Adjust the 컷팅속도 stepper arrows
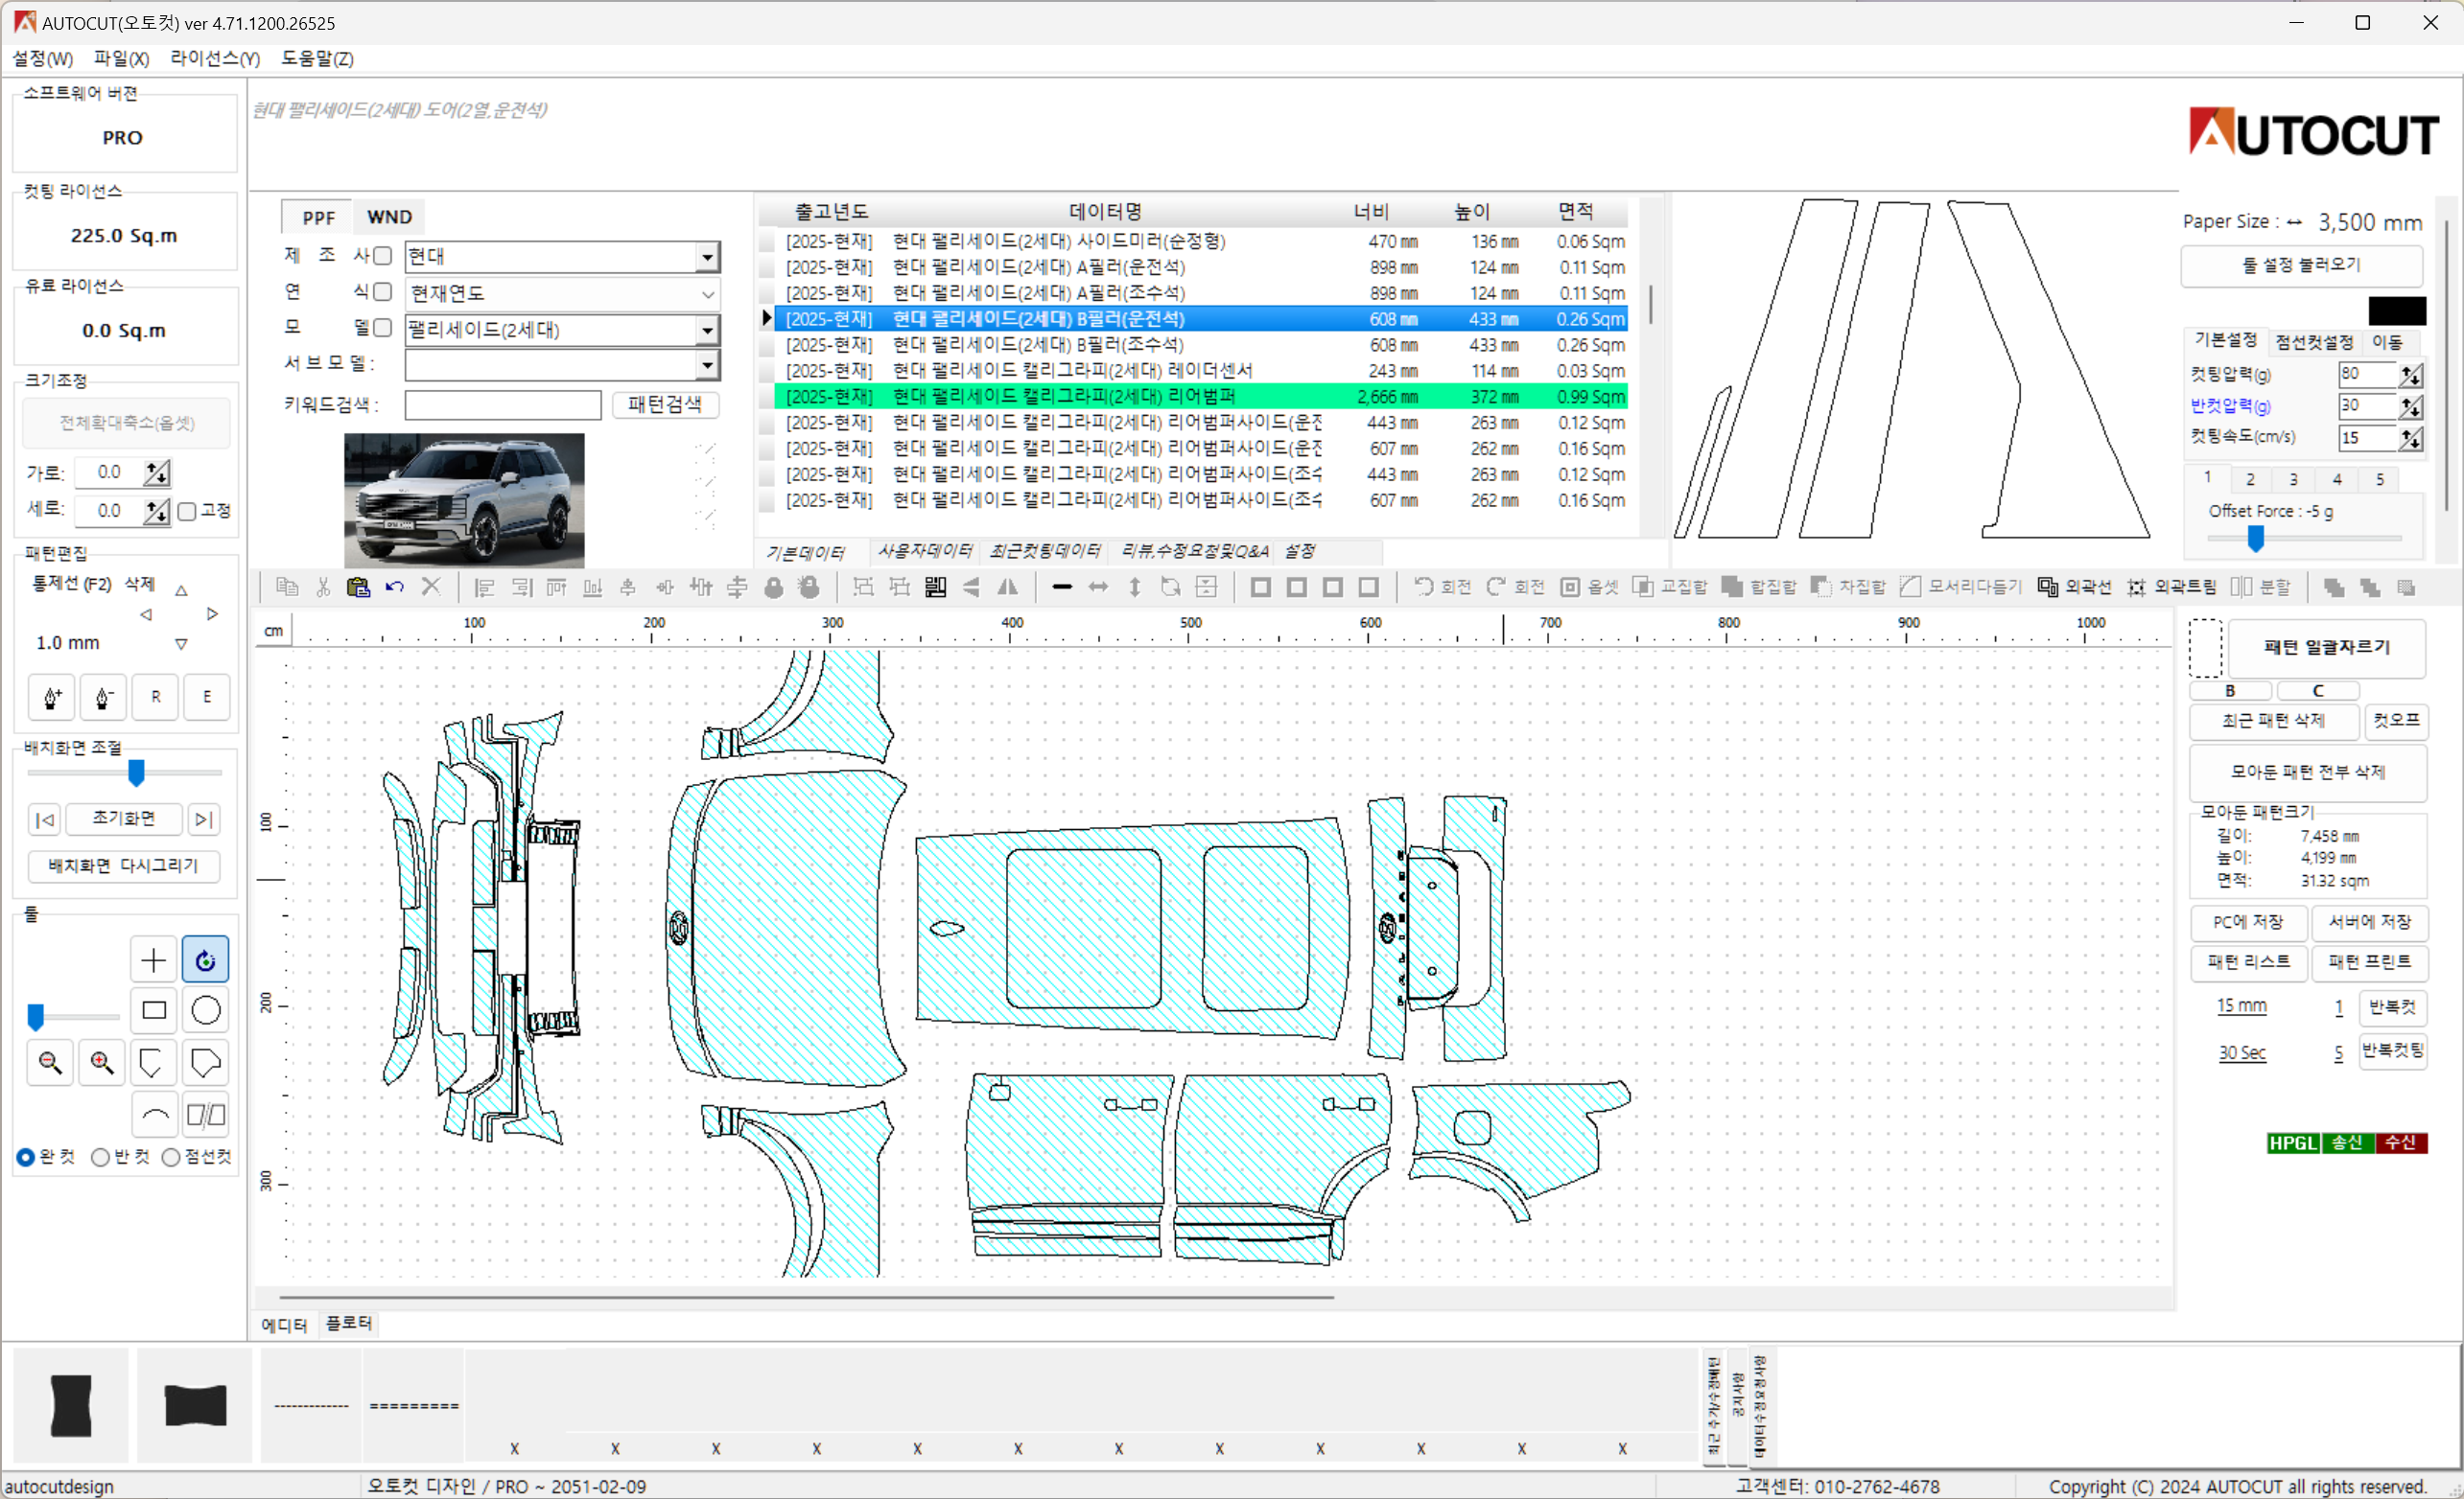Viewport: 2464px width, 1499px height. tap(2411, 438)
